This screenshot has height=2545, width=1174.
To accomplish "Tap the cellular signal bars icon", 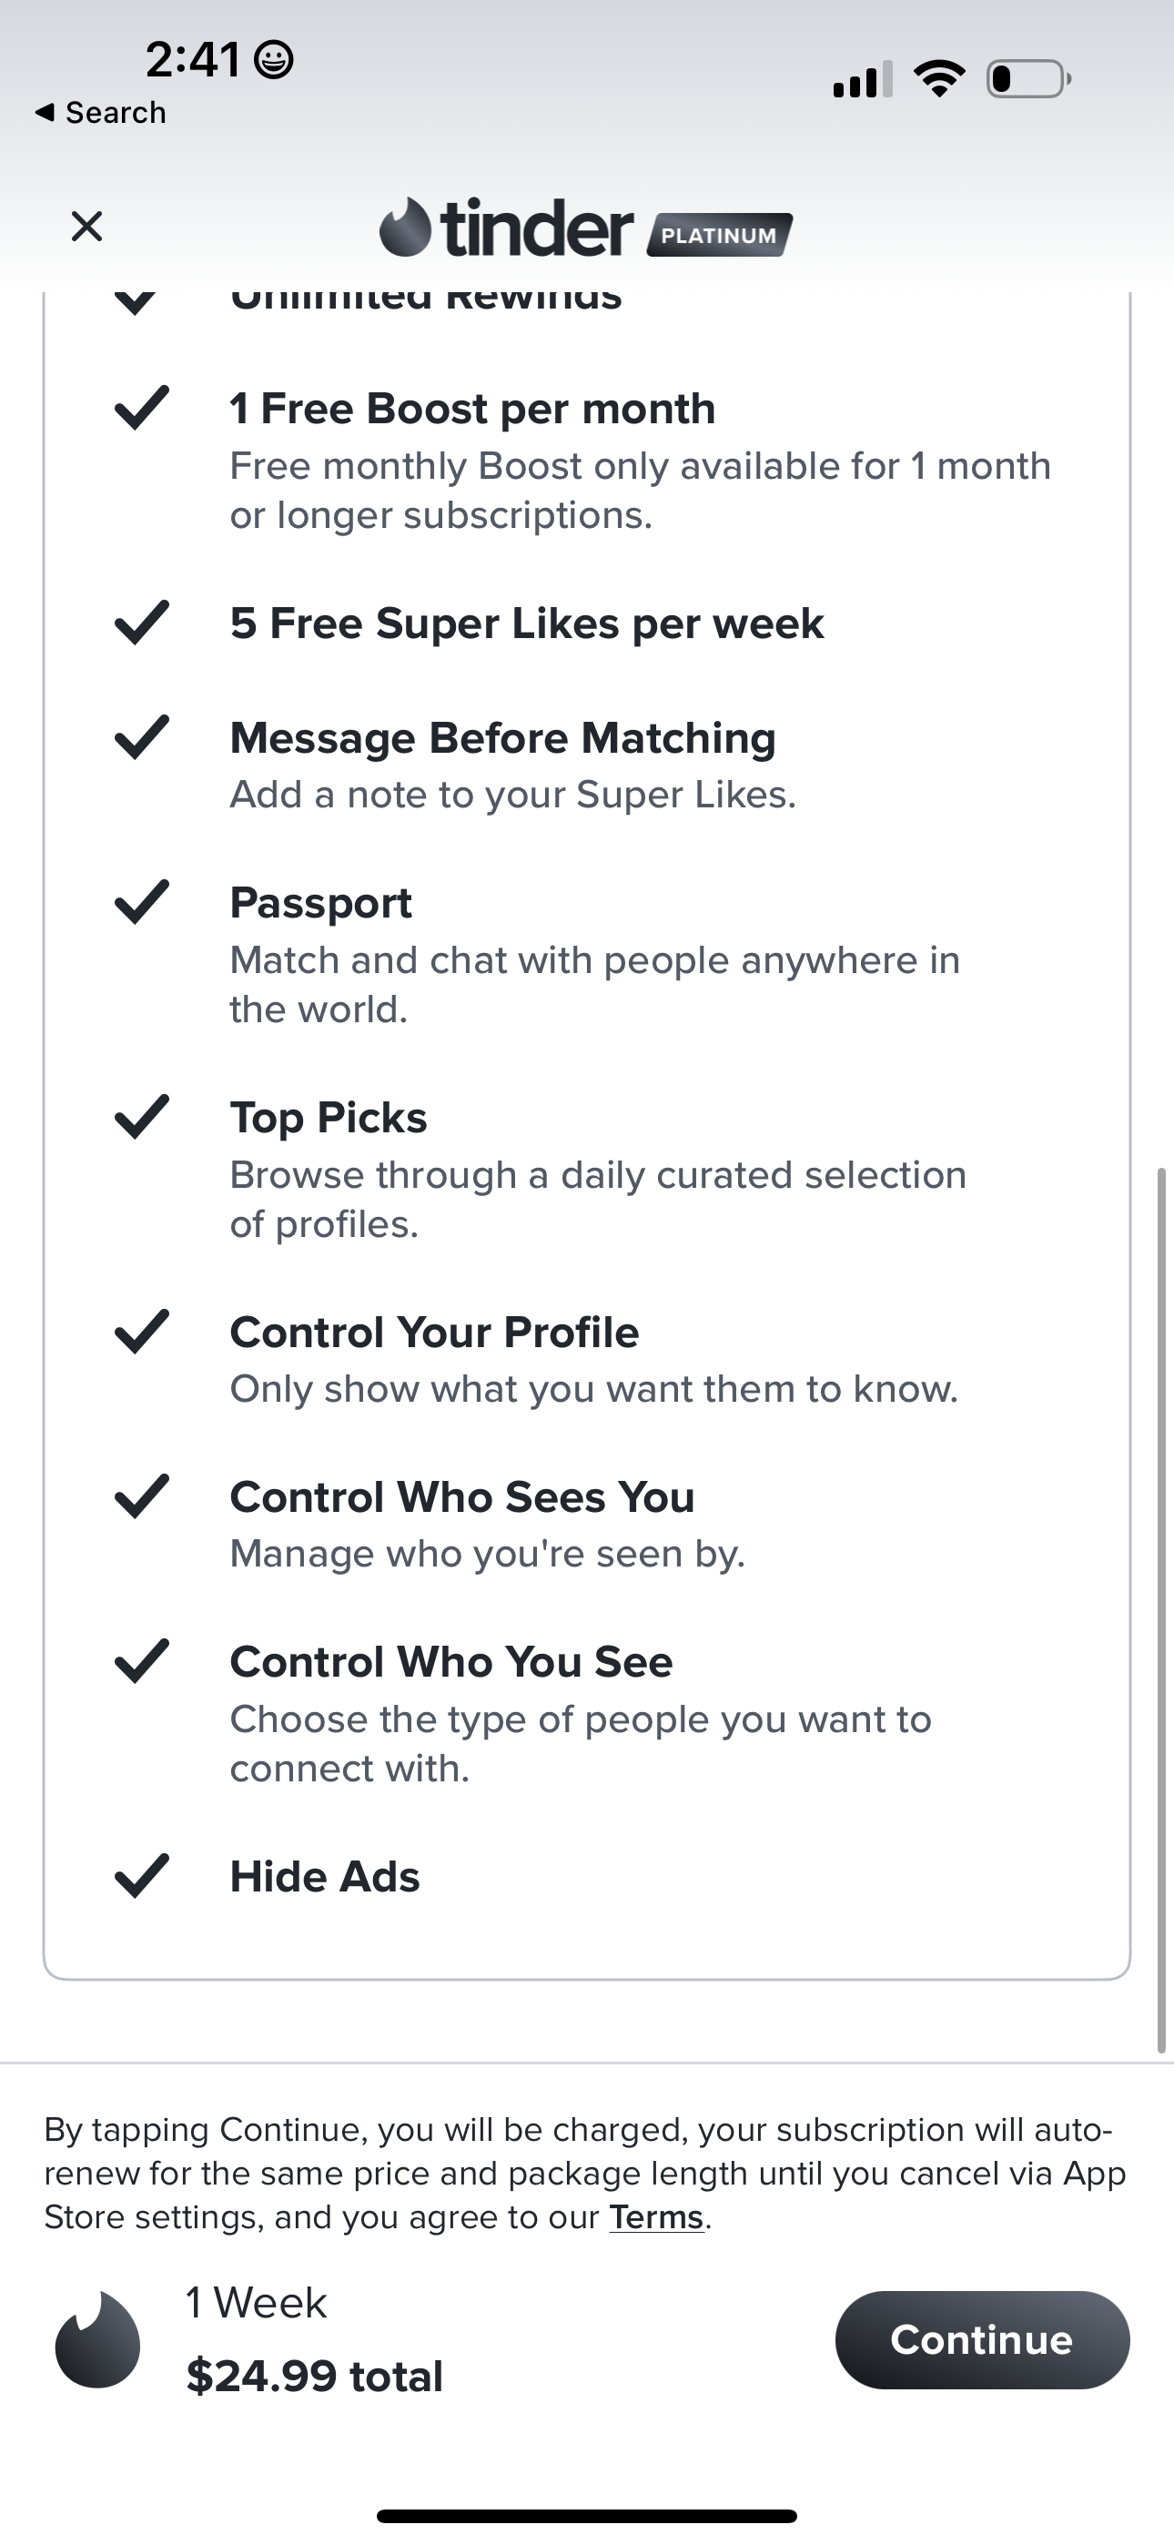I will pyautogui.click(x=863, y=79).
